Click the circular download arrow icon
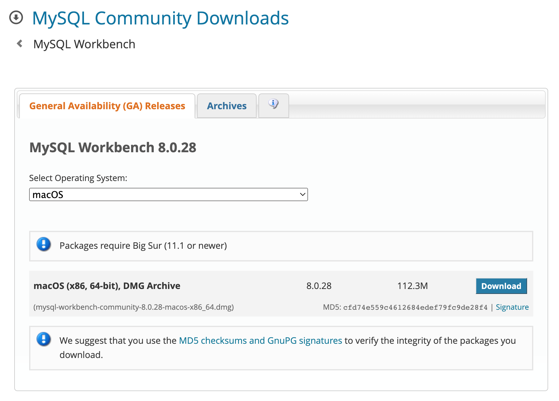The image size is (559, 401). pyautogui.click(x=16, y=17)
